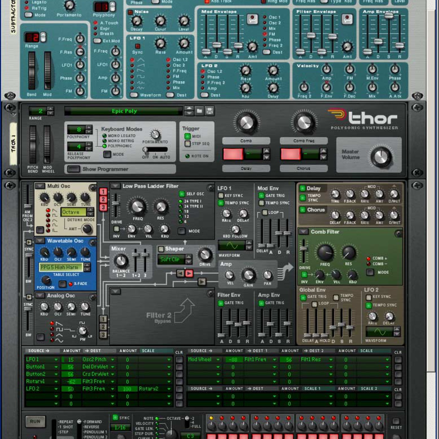
Task: Click the sequencer Reset button
Action: click(396, 421)
